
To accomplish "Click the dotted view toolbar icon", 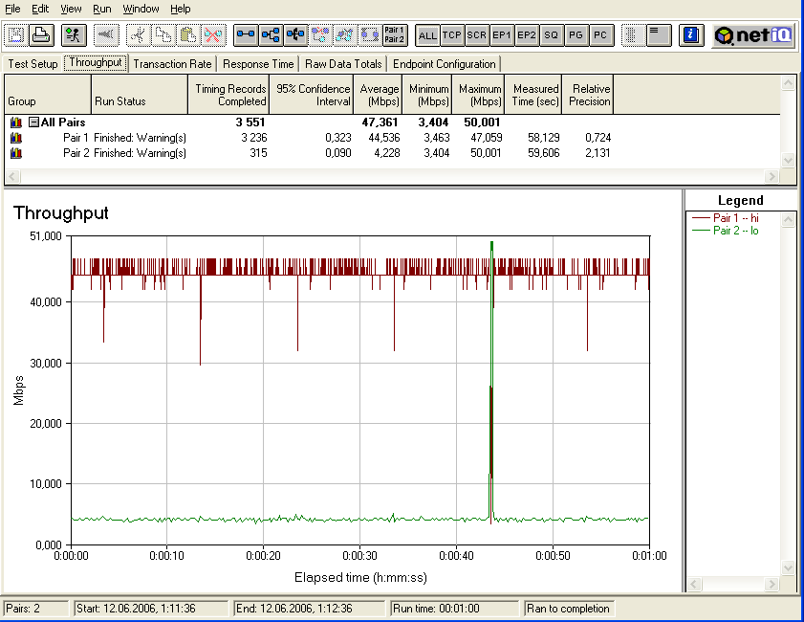I will pyautogui.click(x=633, y=34).
